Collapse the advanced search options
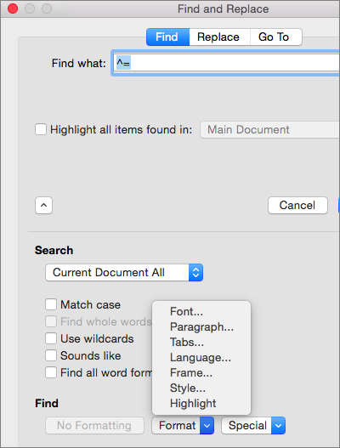This screenshot has width=340, height=448. coord(43,205)
